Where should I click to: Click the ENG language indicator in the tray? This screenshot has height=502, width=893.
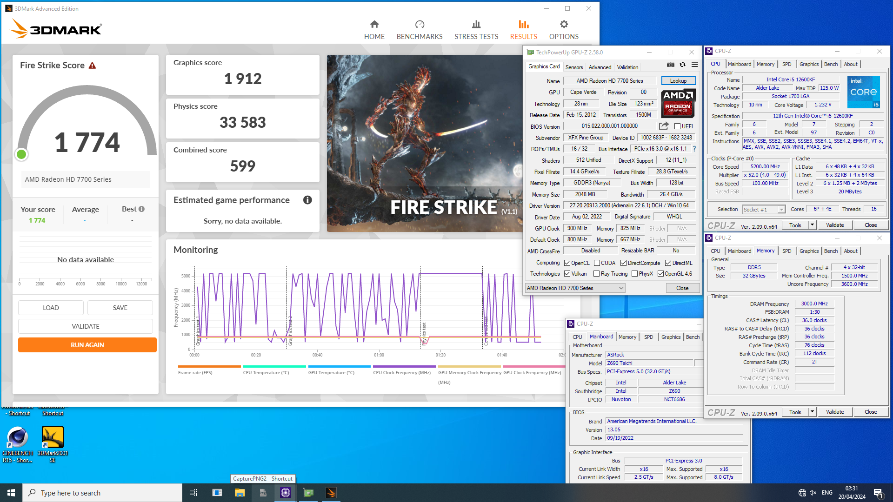click(x=827, y=493)
